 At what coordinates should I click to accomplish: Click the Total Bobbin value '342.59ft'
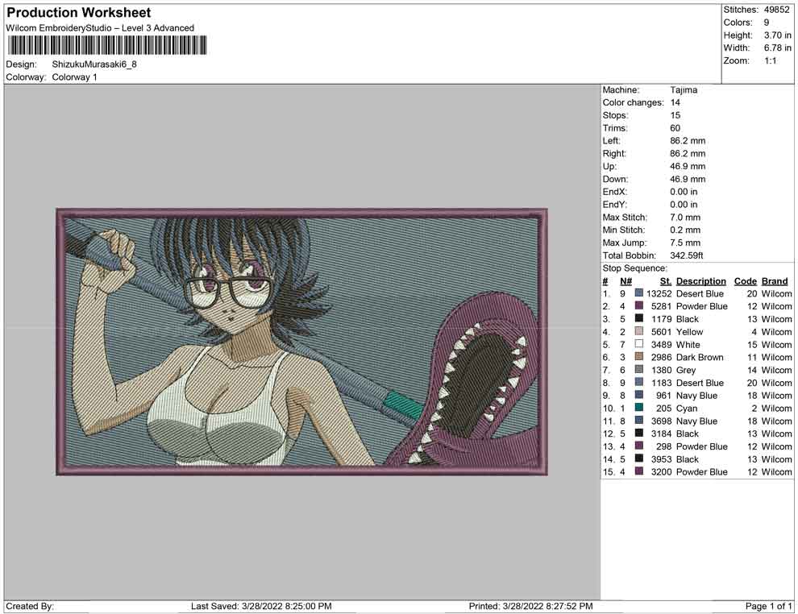[686, 255]
